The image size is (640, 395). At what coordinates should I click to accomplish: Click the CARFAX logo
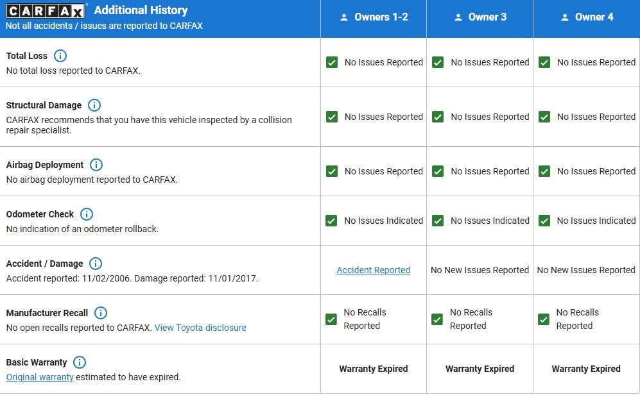tap(46, 11)
